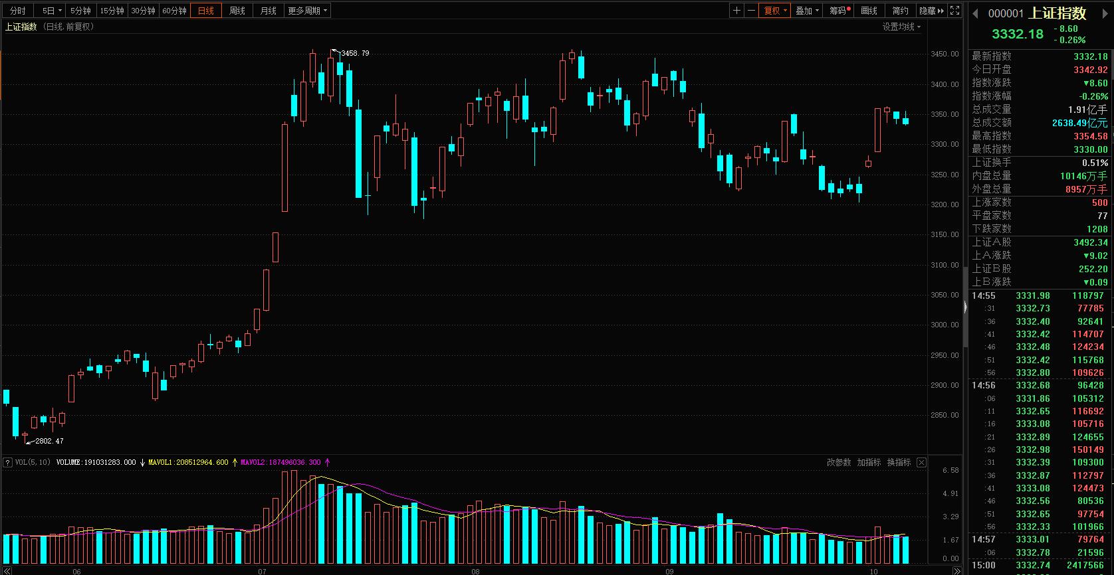Image resolution: width=1114 pixels, height=575 pixels.
Task: Toggle the 筹码 chip distribution view
Action: click(x=839, y=11)
